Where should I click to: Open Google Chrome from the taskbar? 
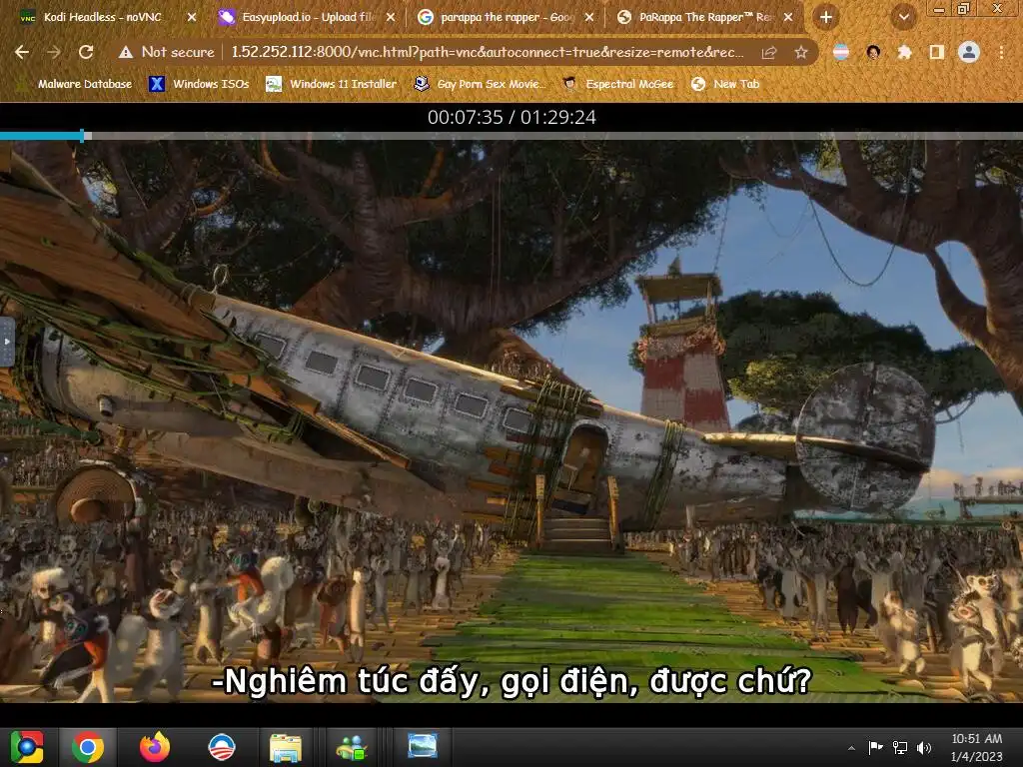click(88, 747)
